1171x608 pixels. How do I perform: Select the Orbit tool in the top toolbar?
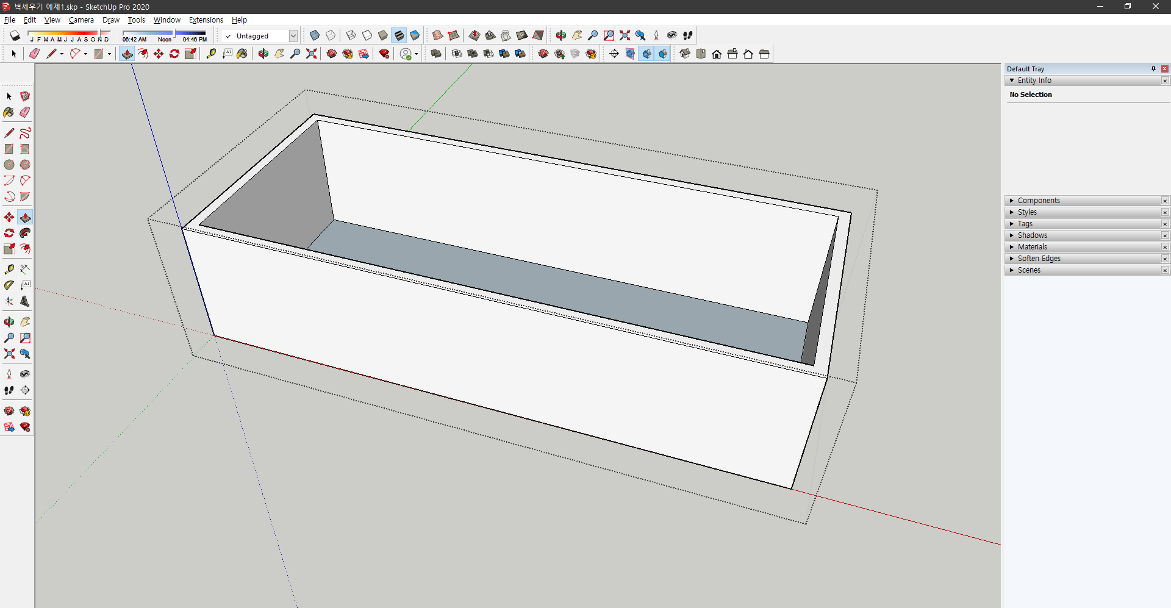[x=263, y=54]
